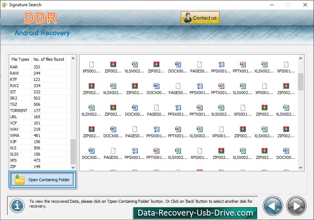Click the File Types column header

tap(20, 59)
